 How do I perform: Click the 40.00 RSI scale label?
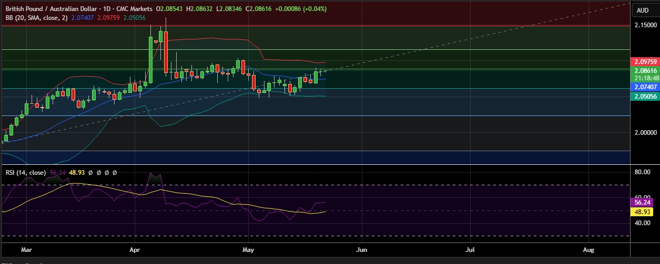coord(642,223)
